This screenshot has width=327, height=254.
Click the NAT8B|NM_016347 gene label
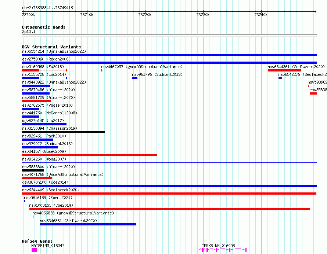48,246
